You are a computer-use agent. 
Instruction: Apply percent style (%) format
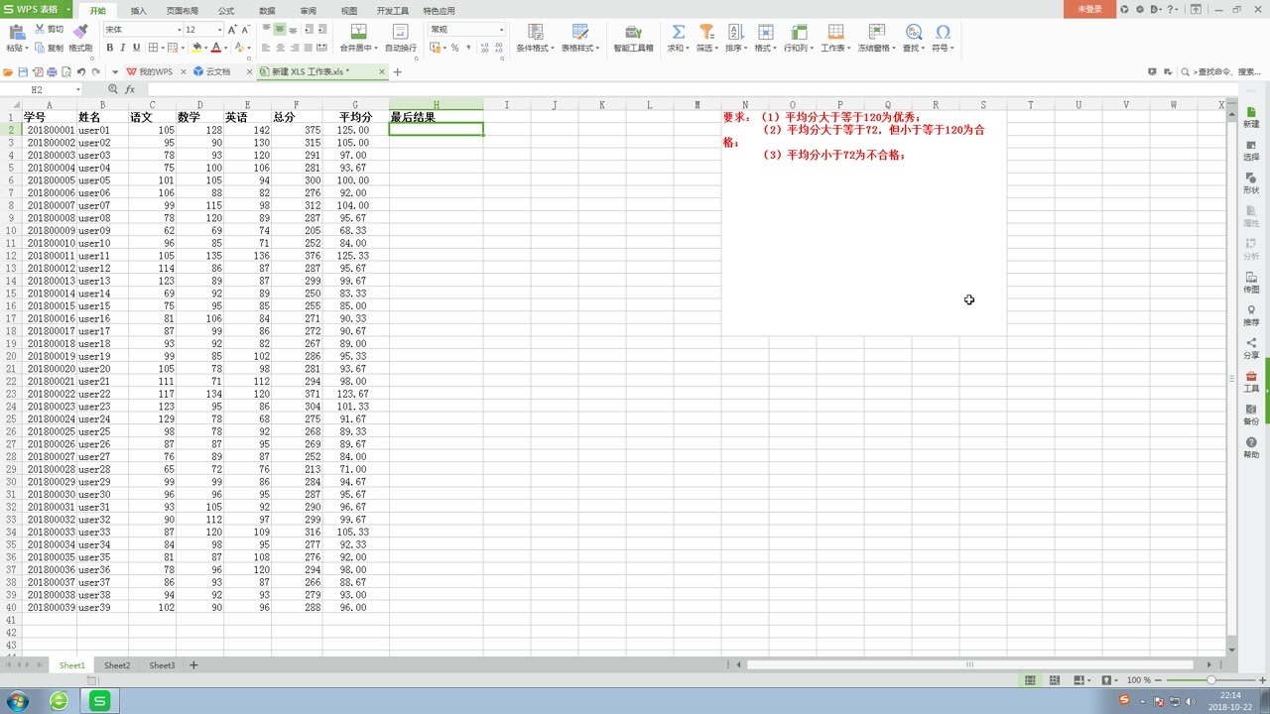coord(454,48)
